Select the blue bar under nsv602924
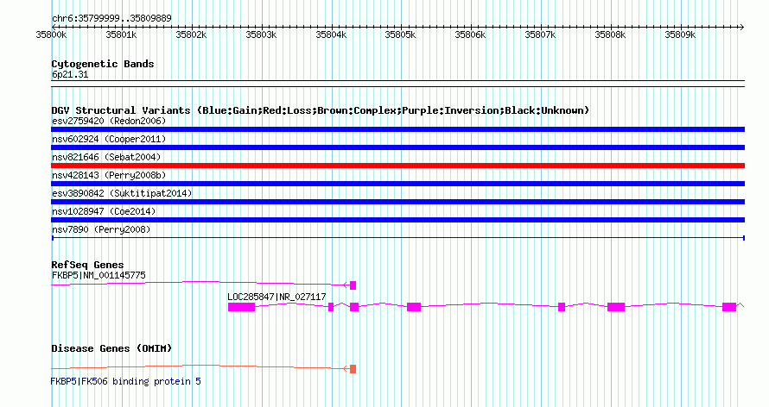This screenshot has width=769, height=407. (397, 147)
